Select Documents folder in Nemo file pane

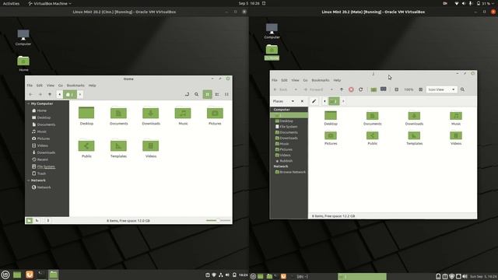coord(118,116)
